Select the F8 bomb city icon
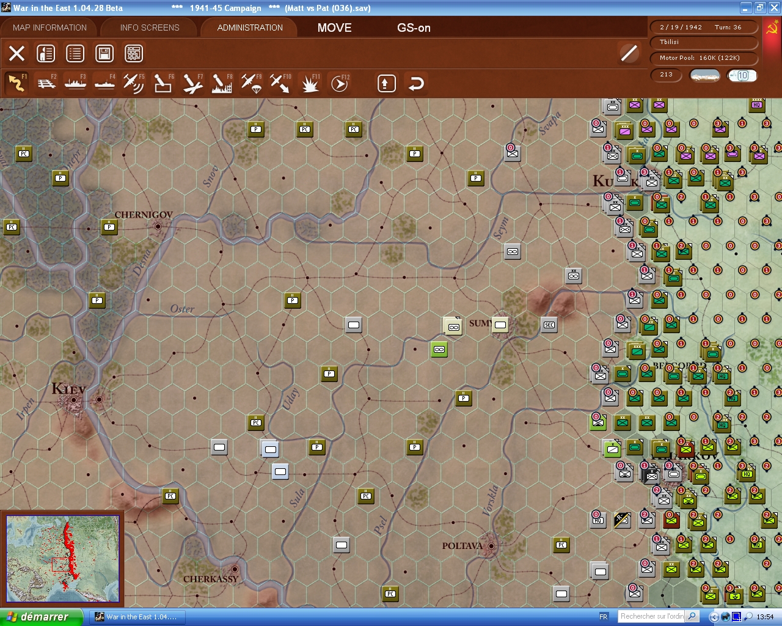This screenshot has height=626, width=782. (x=222, y=83)
